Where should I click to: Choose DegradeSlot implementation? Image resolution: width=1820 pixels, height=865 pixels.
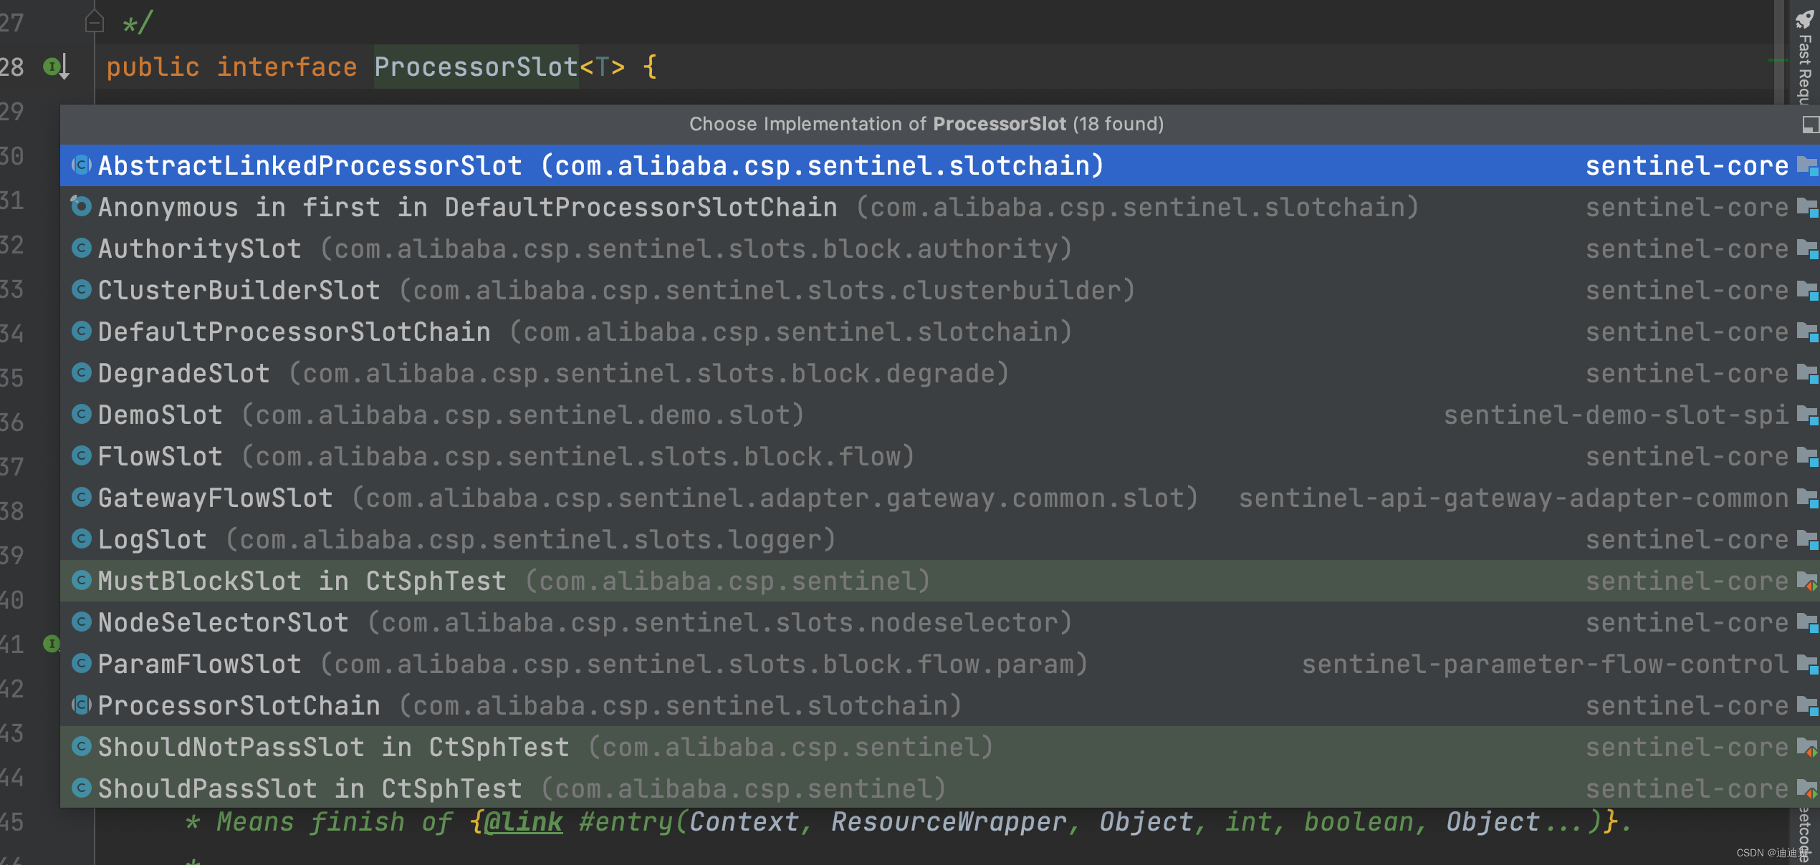point(939,373)
